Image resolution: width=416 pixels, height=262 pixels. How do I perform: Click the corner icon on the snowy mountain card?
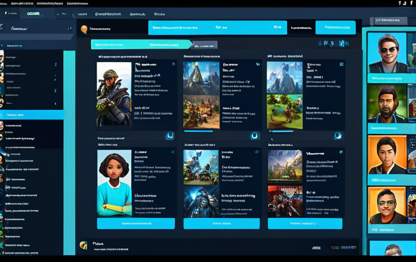point(342,64)
